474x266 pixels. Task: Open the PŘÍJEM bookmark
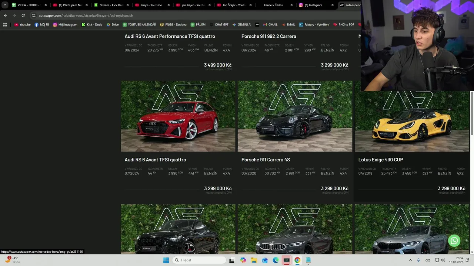198,25
